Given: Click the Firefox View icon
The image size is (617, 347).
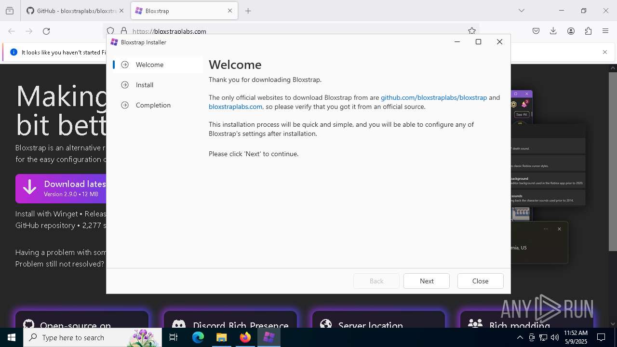Looking at the screenshot, I should click(x=10, y=11).
